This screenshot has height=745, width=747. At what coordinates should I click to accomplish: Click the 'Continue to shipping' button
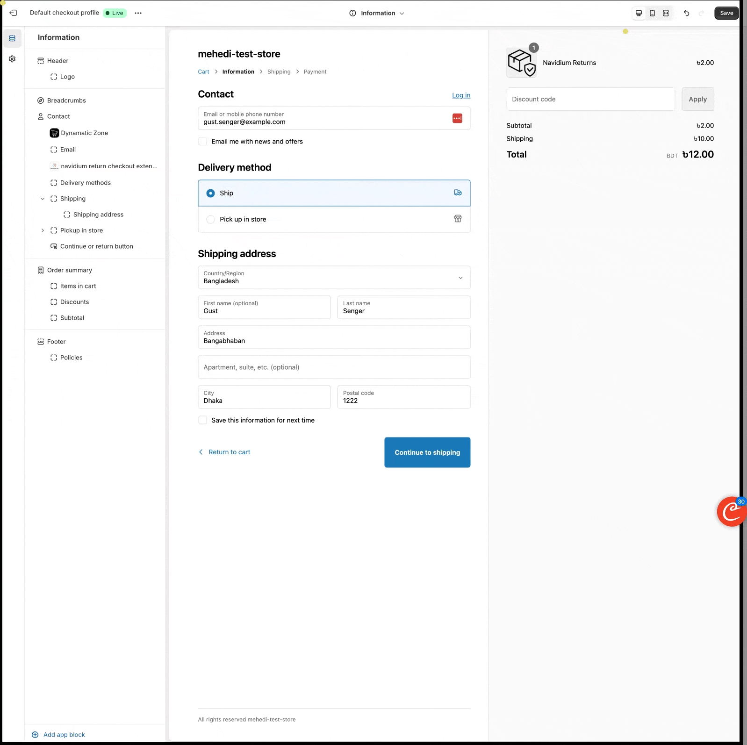(x=427, y=452)
